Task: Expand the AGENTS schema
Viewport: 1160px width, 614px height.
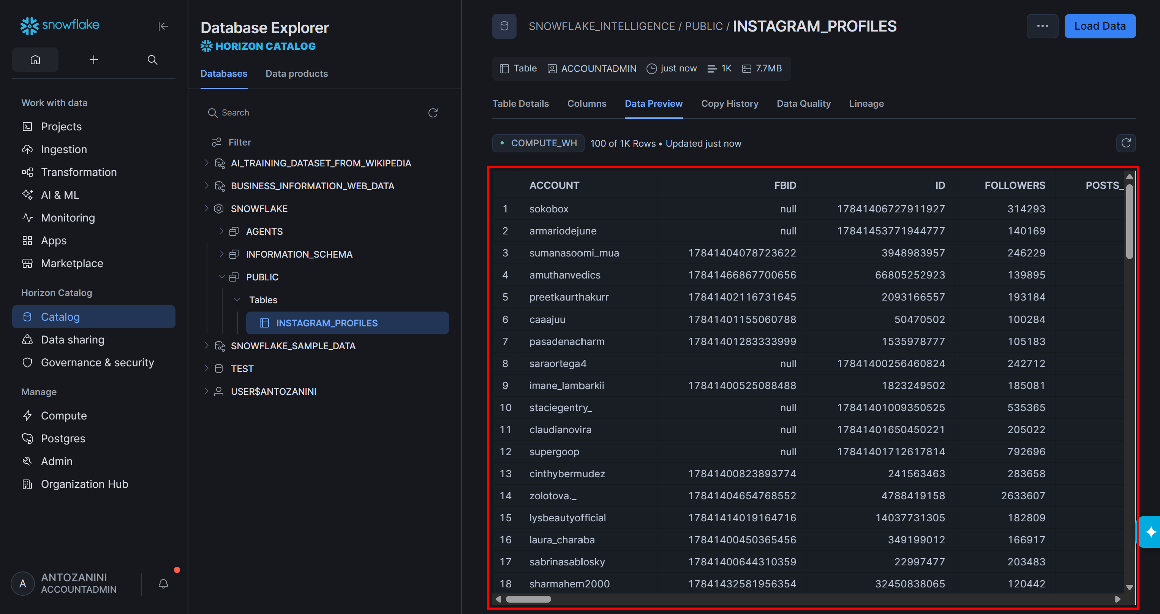Action: 221,231
